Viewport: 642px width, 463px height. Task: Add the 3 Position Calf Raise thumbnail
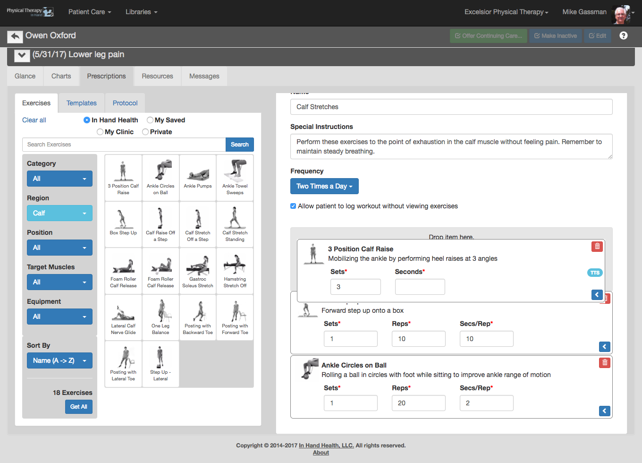(123, 178)
